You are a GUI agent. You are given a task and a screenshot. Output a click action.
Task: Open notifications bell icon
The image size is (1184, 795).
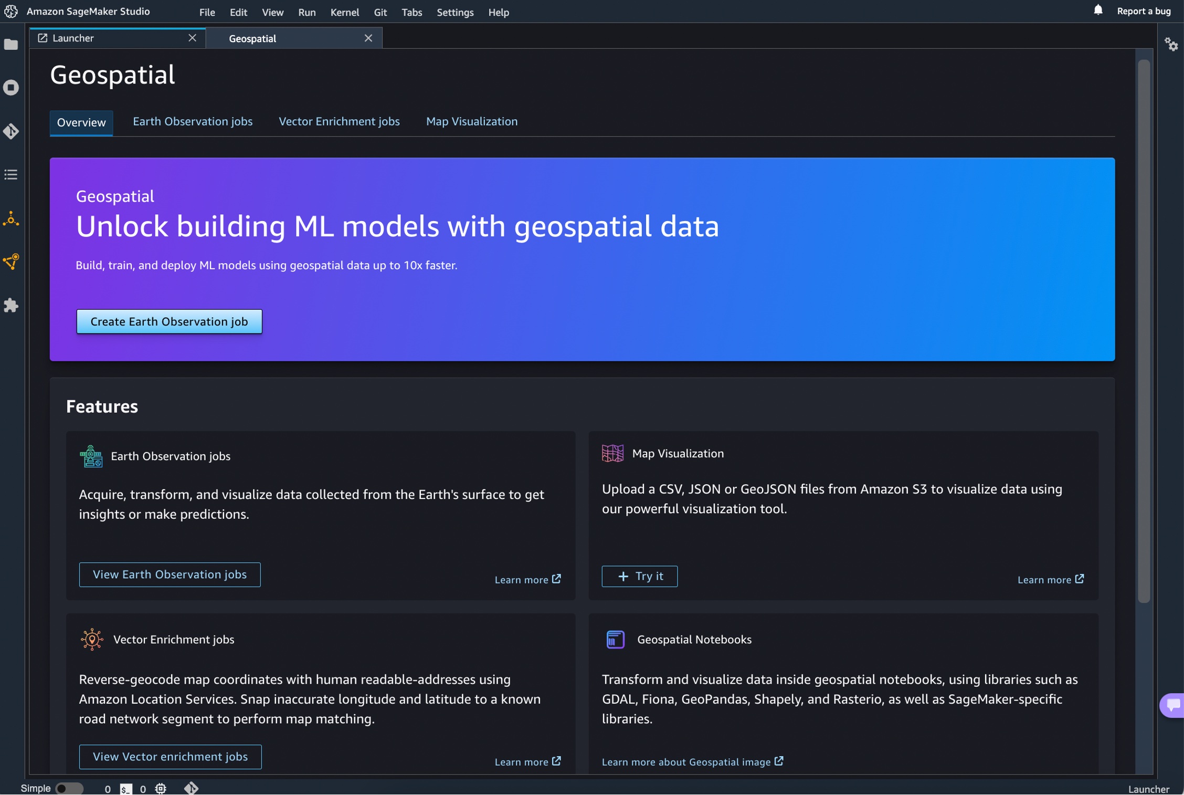point(1098,11)
